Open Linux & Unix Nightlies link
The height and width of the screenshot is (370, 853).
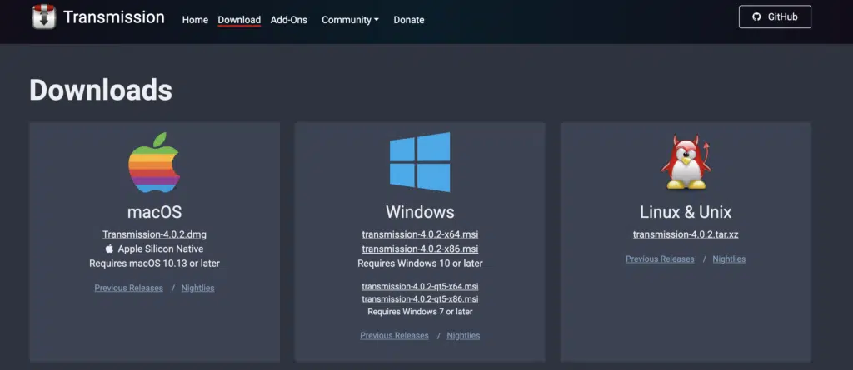point(729,259)
